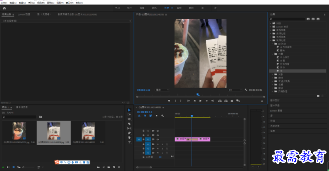Step back one frame in Program Monitor
Image resolution: width=329 pixels, height=171 pixels.
pos(194,101)
